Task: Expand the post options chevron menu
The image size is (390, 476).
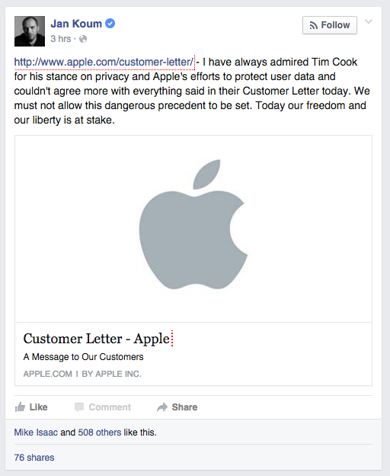Action: pos(369,22)
